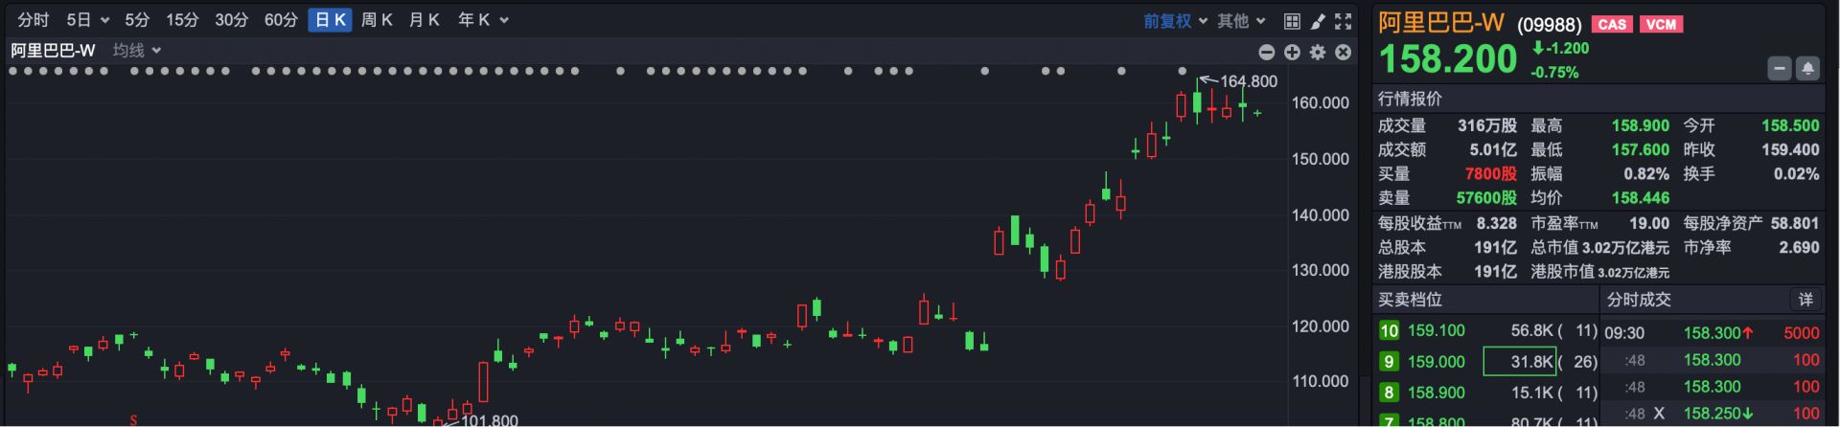Viewport: 1840px width, 427px height.
Task: Switch to 周K weekly chart
Action: click(x=377, y=20)
